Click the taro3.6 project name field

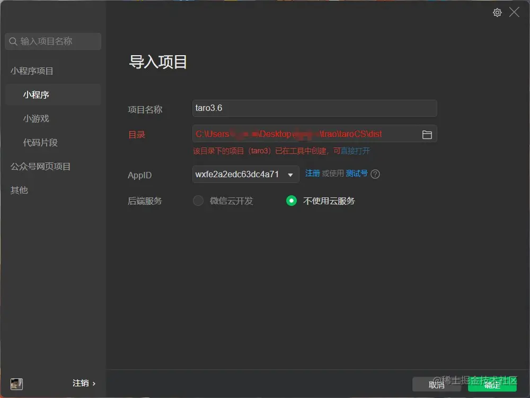point(314,108)
